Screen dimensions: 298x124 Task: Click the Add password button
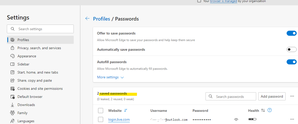click(x=272, y=96)
